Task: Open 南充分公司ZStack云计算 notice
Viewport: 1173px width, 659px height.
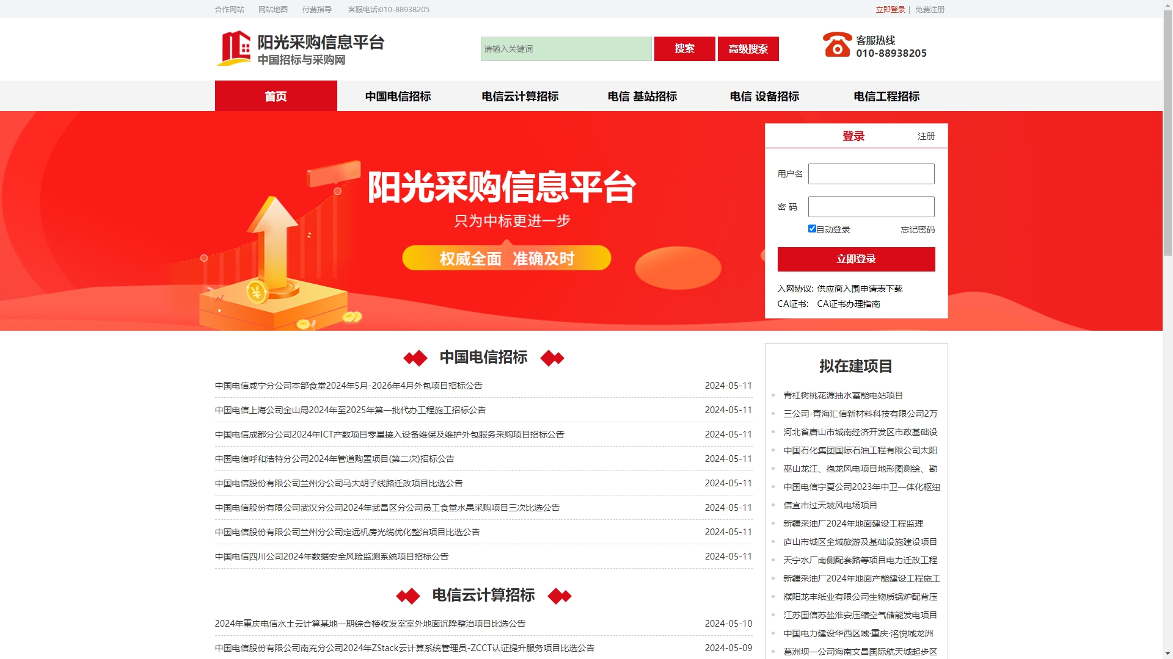Action: 404,648
